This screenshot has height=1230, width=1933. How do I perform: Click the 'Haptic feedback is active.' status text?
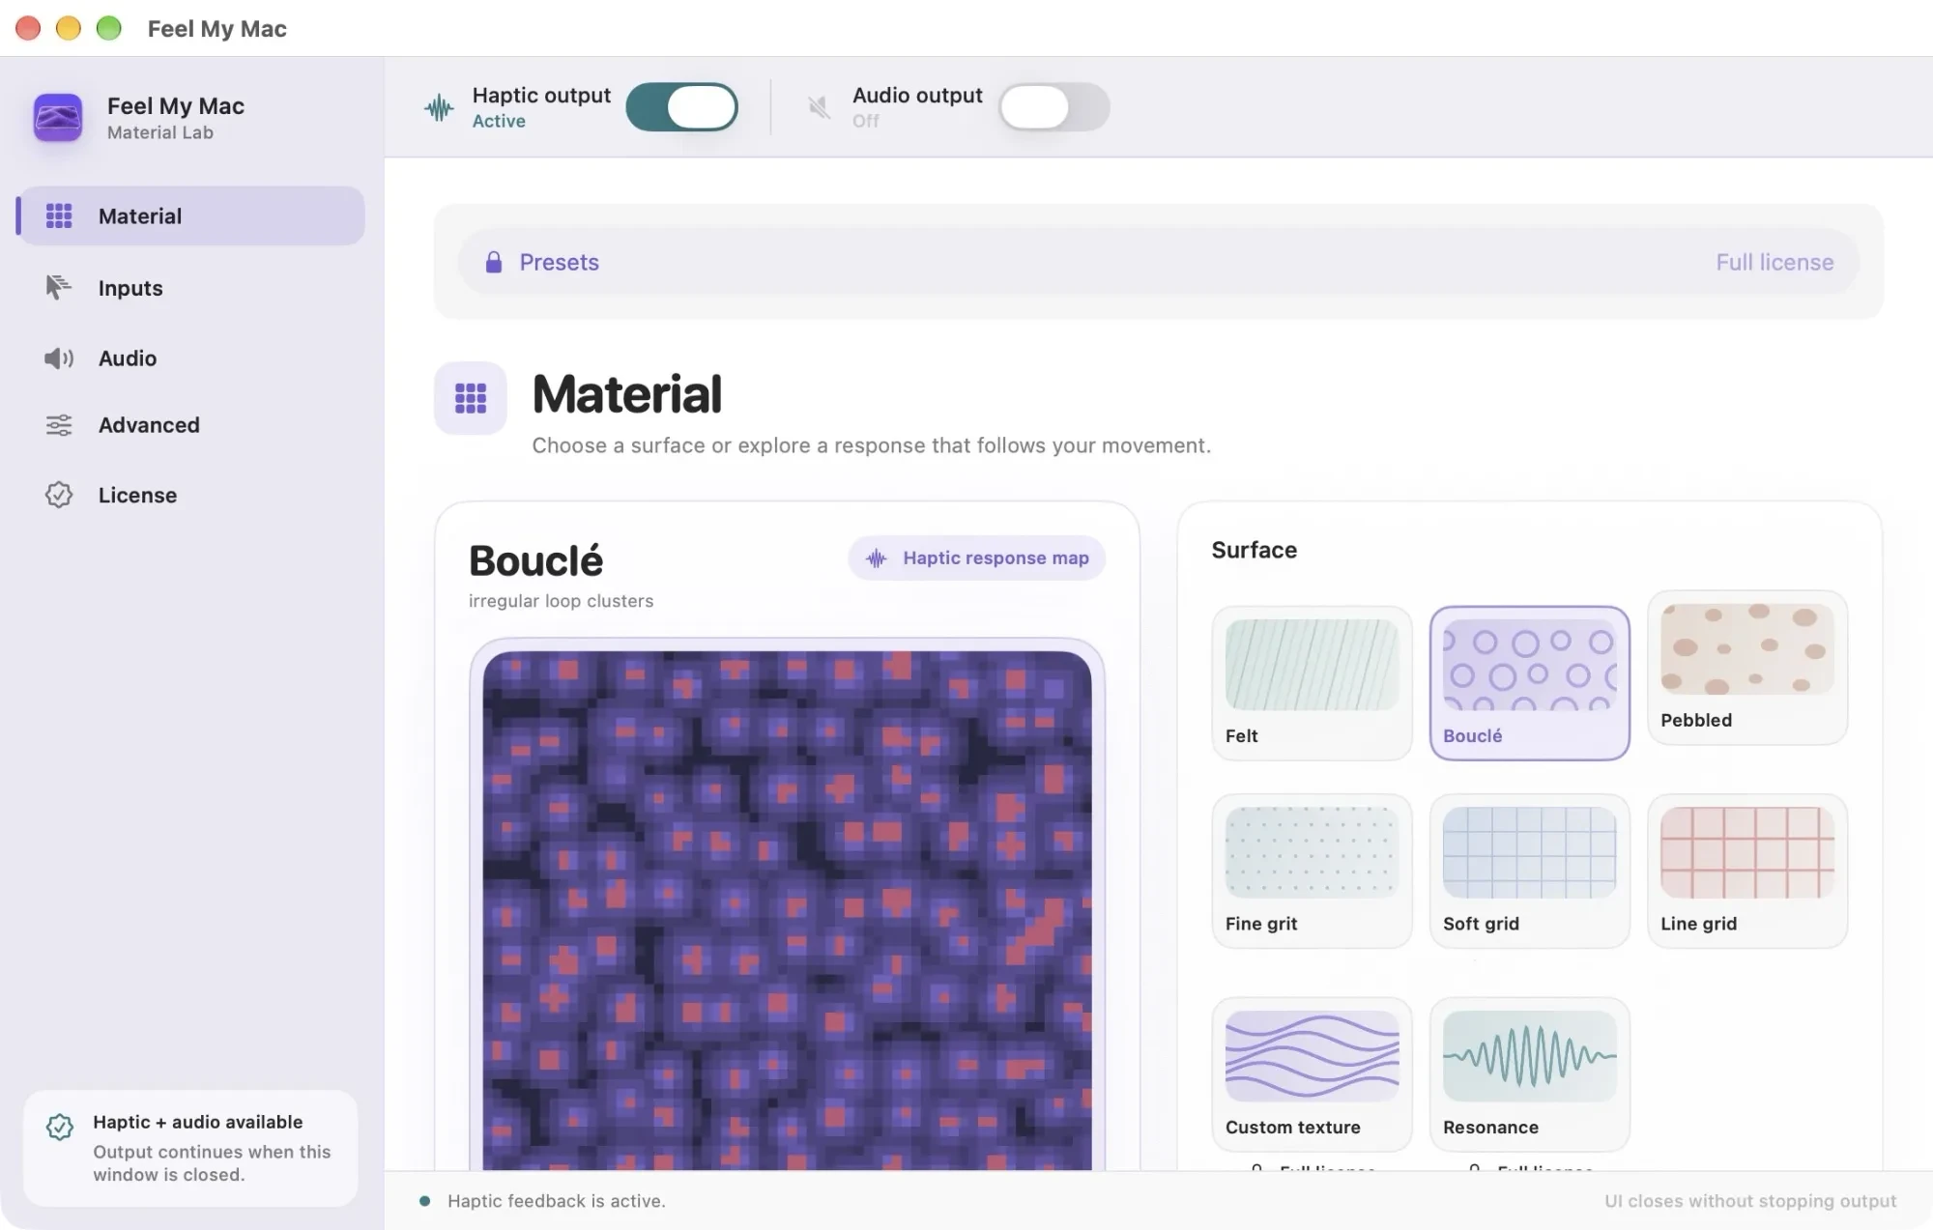[x=557, y=1201]
